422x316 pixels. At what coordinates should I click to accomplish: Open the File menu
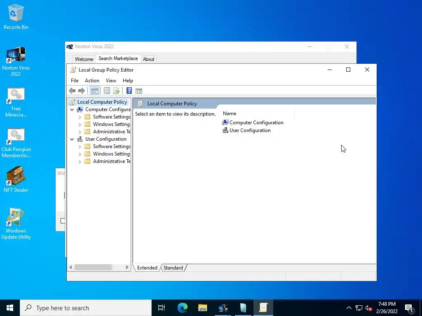tap(75, 81)
